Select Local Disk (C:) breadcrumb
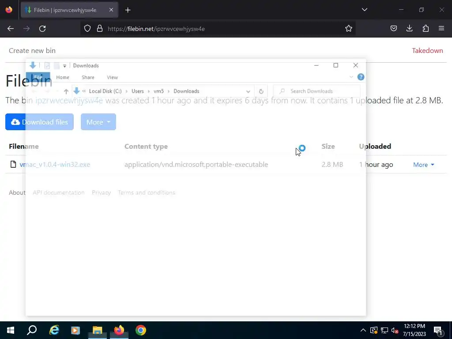This screenshot has height=339, width=452. (x=105, y=91)
